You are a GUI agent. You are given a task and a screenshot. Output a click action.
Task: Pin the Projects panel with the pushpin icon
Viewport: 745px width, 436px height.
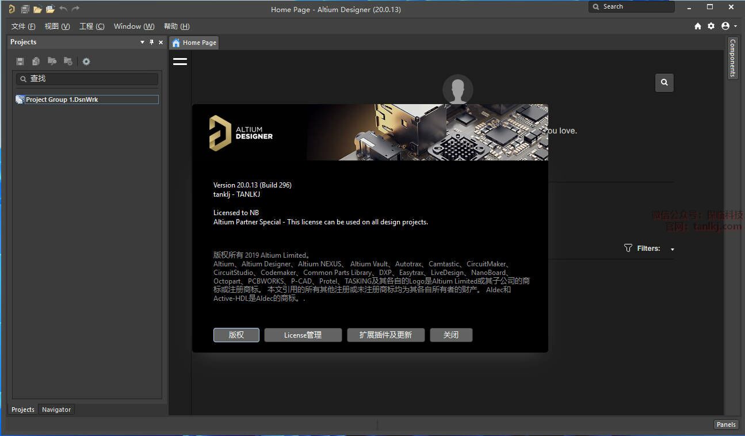point(152,42)
